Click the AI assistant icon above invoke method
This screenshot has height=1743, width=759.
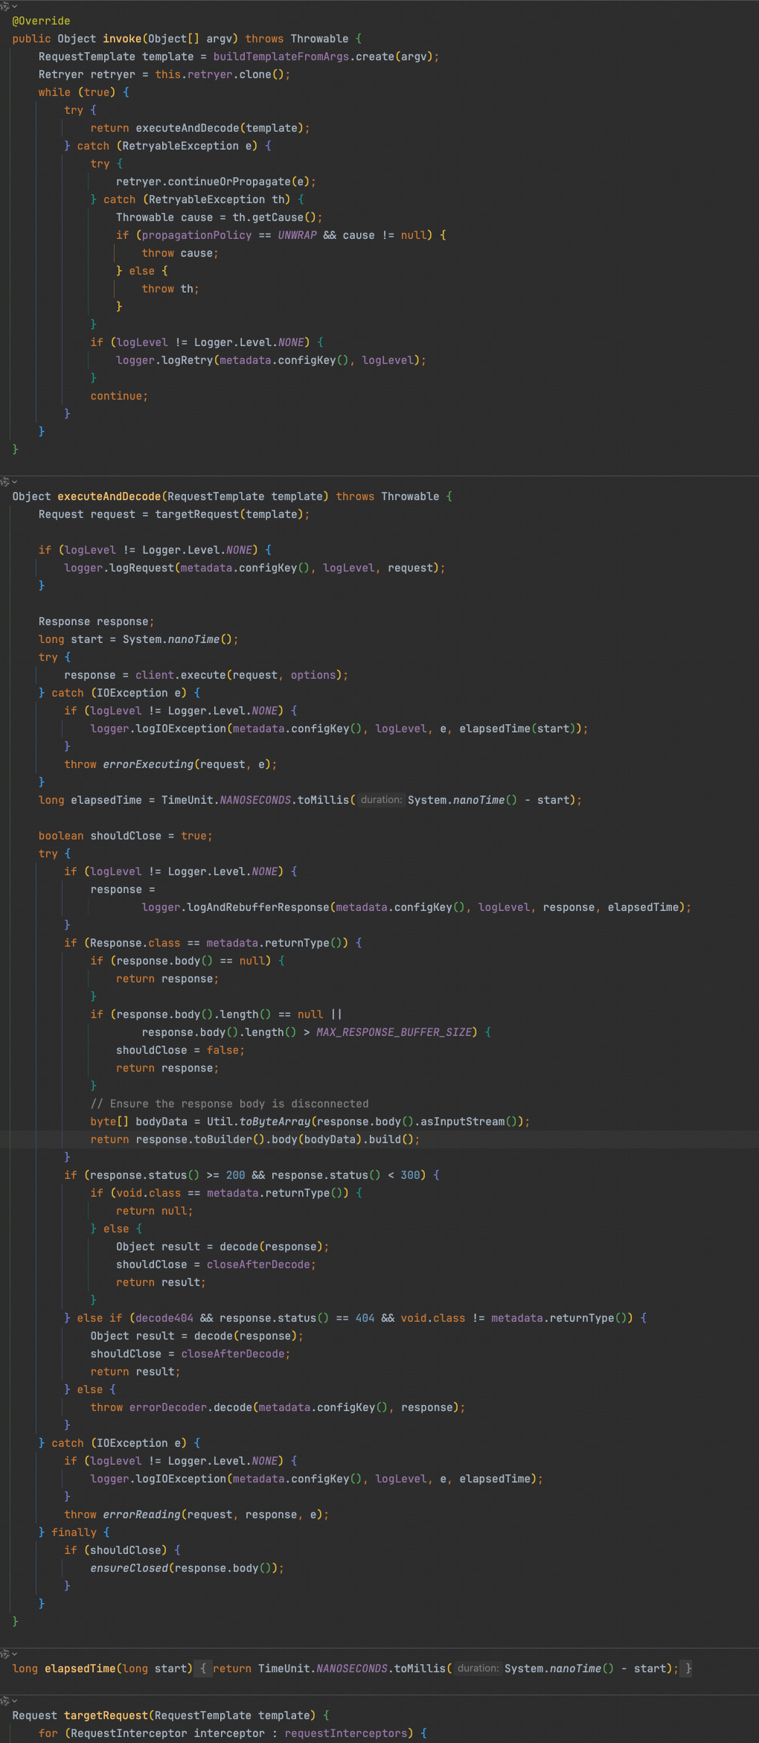coord(4,6)
